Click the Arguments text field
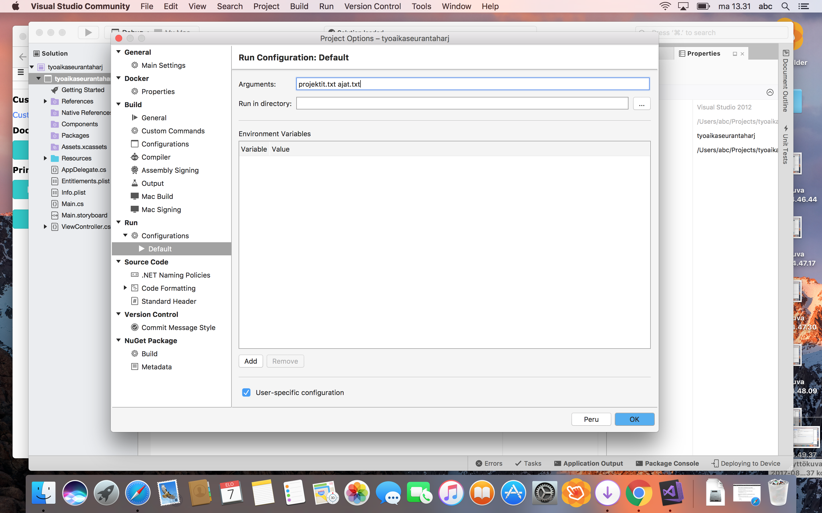822x513 pixels. [x=472, y=84]
